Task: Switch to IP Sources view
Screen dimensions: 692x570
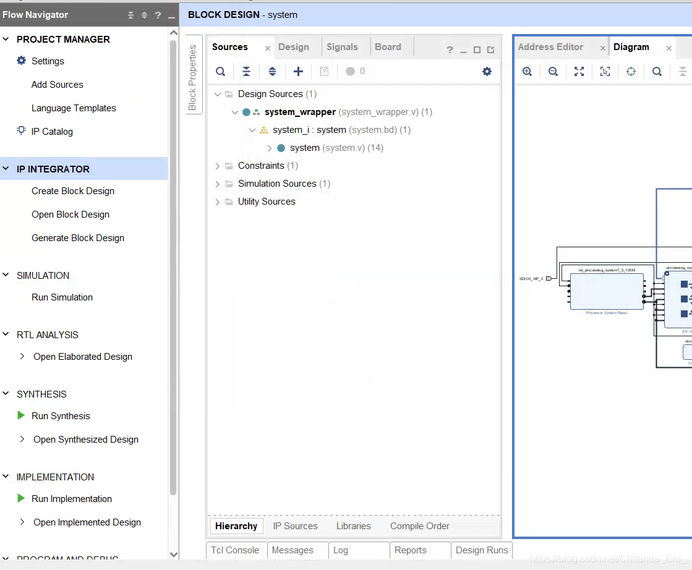Action: [295, 526]
